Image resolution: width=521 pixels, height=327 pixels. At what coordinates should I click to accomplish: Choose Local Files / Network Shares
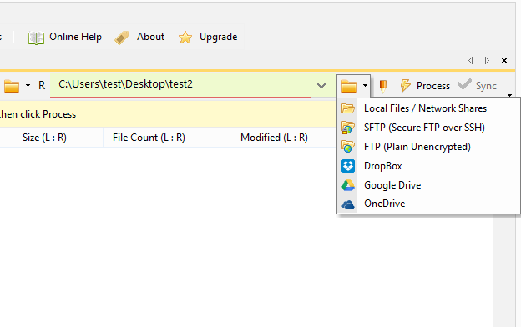[428, 108]
